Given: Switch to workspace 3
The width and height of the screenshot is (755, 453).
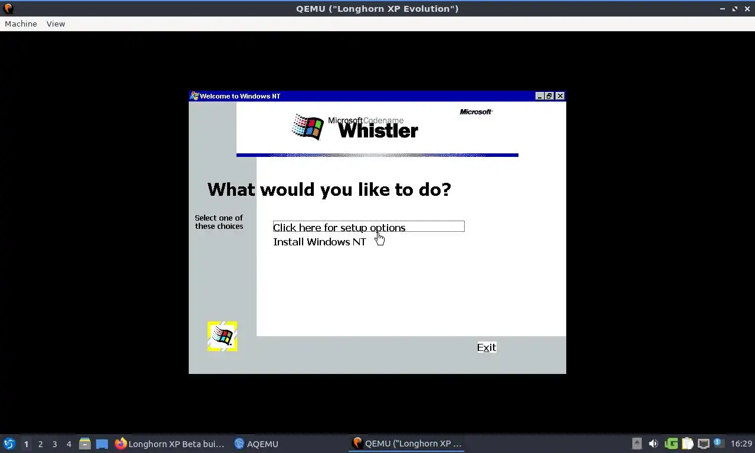Looking at the screenshot, I should [x=54, y=444].
